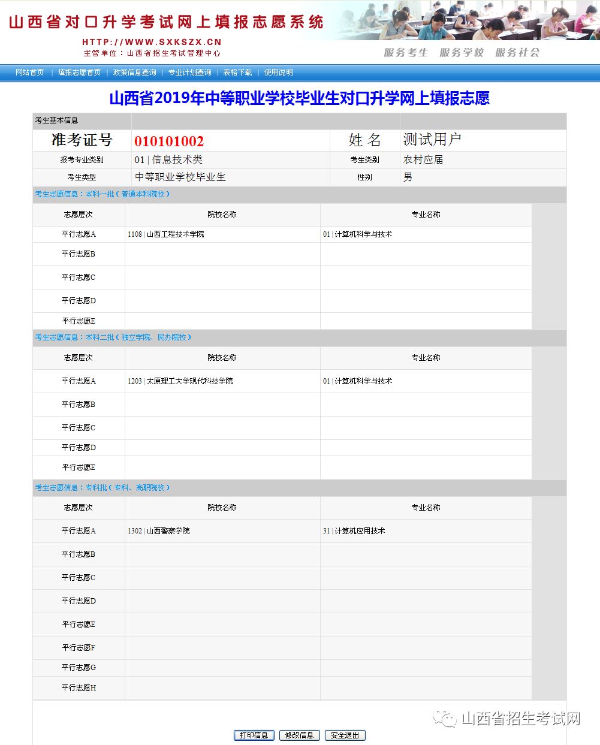The image size is (600, 745).
Task: Click the name value 测试用户
Action: (432, 140)
